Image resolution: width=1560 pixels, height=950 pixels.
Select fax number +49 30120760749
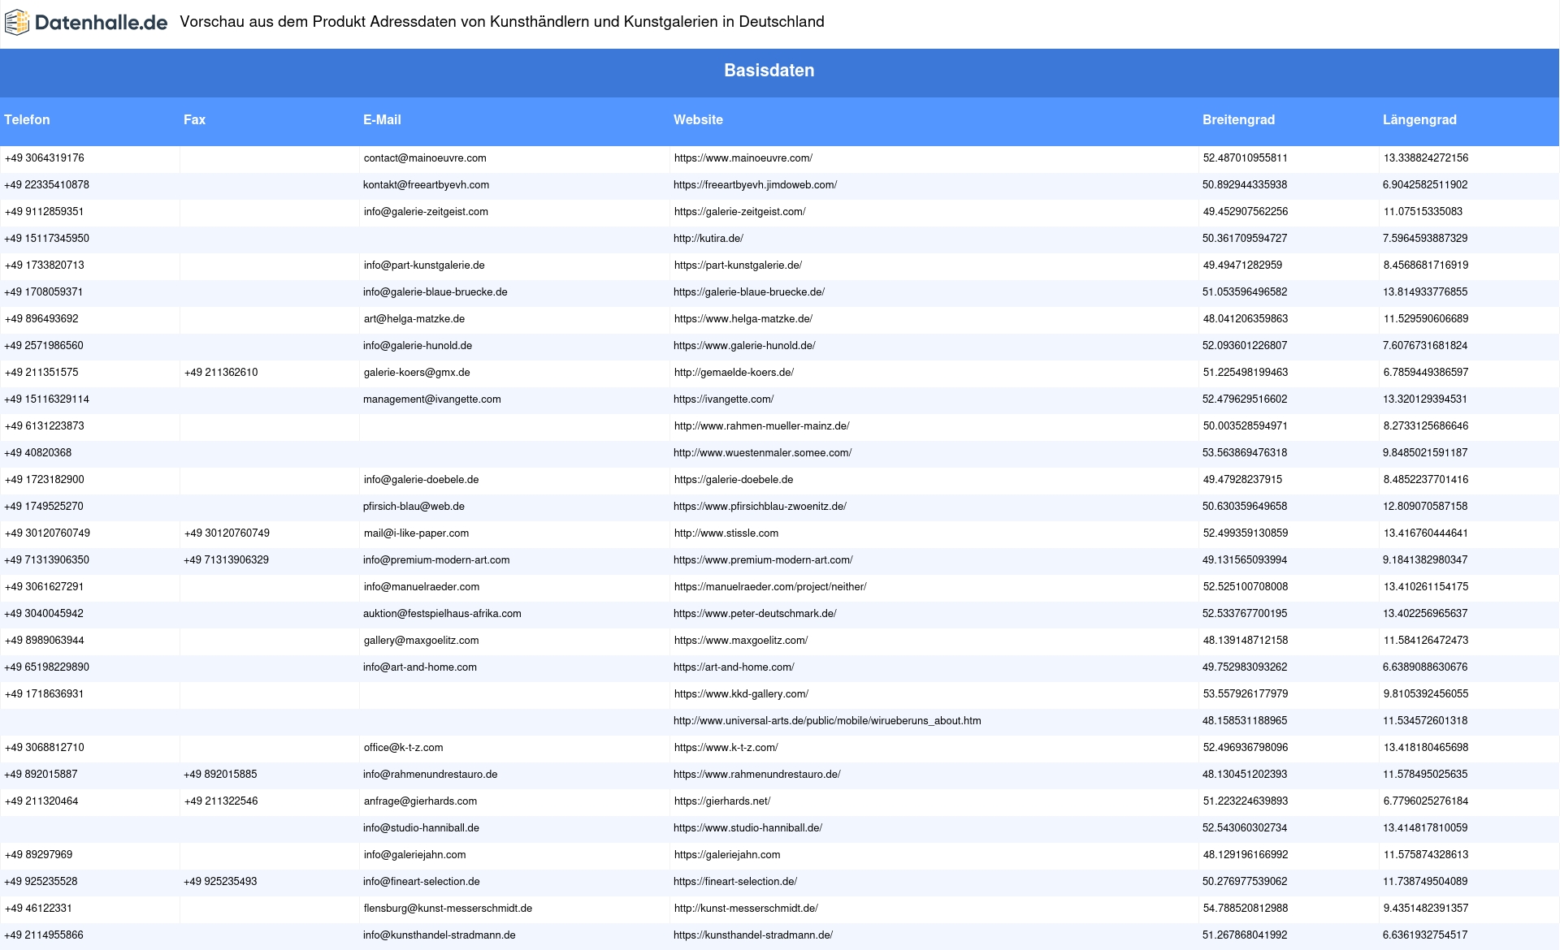(x=226, y=533)
